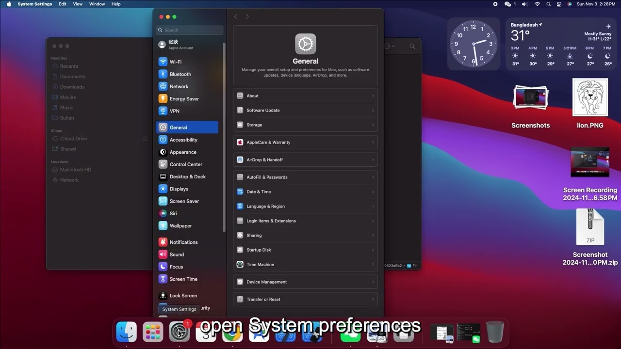
Task: Open the Transfer or Reset row
Action: point(306,300)
